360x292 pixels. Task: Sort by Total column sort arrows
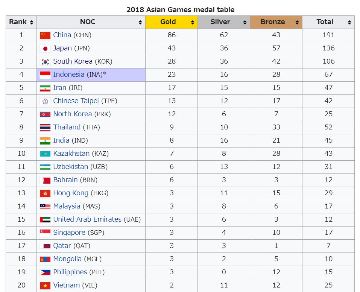pyautogui.click(x=348, y=22)
